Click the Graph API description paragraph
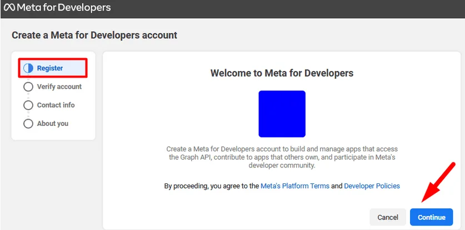Image resolution: width=465 pixels, height=230 pixels. coord(282,157)
